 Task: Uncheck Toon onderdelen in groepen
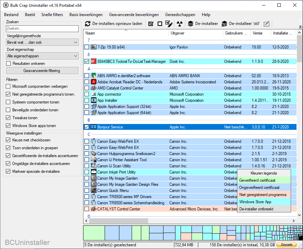8,148
